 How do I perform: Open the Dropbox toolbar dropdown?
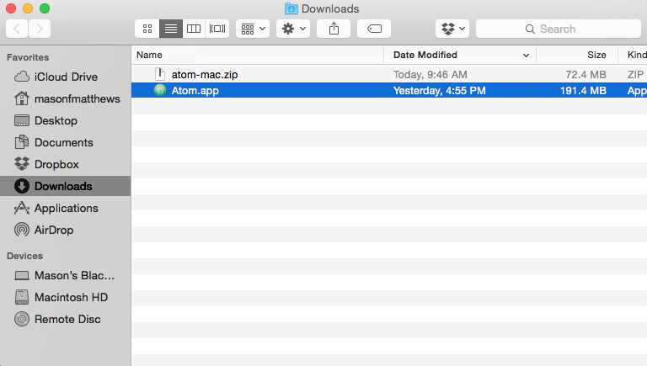click(x=452, y=29)
